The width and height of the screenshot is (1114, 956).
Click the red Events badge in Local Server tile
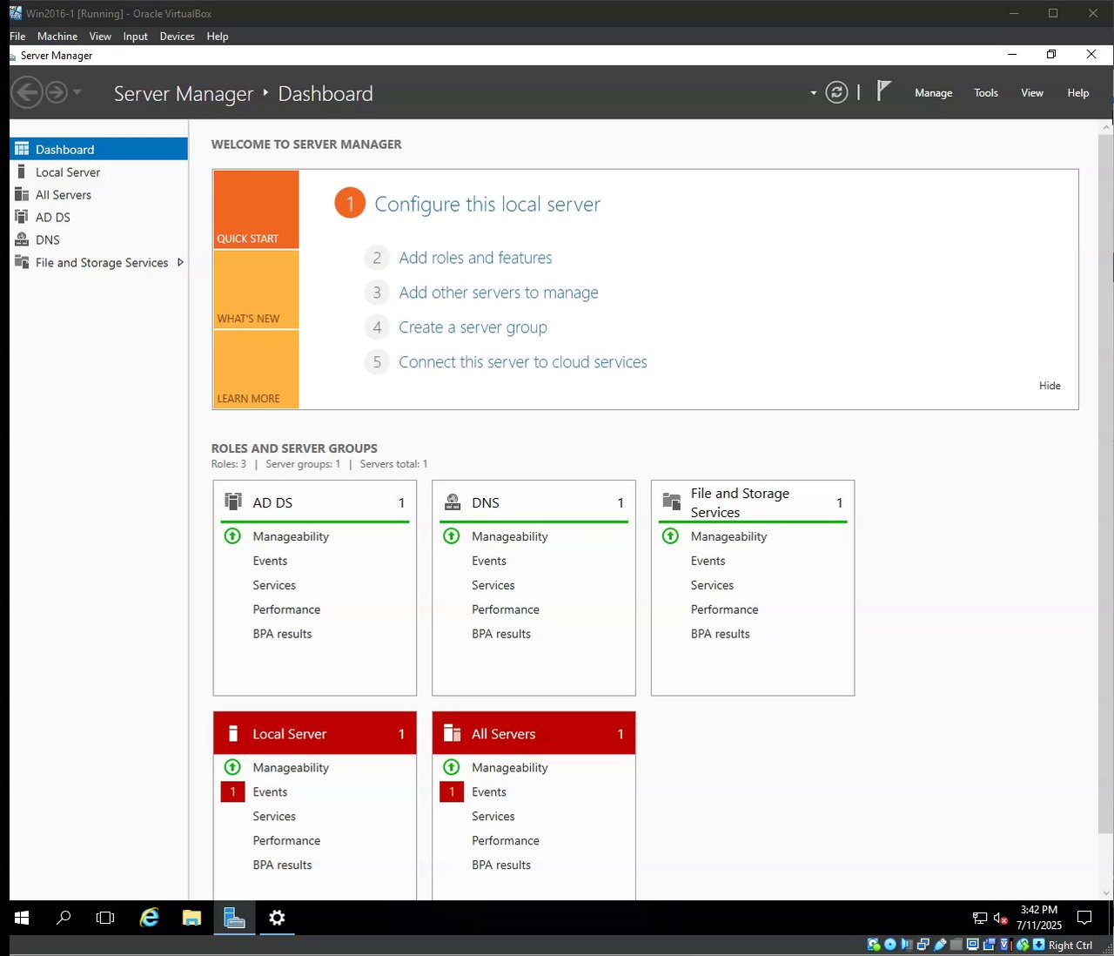[232, 791]
